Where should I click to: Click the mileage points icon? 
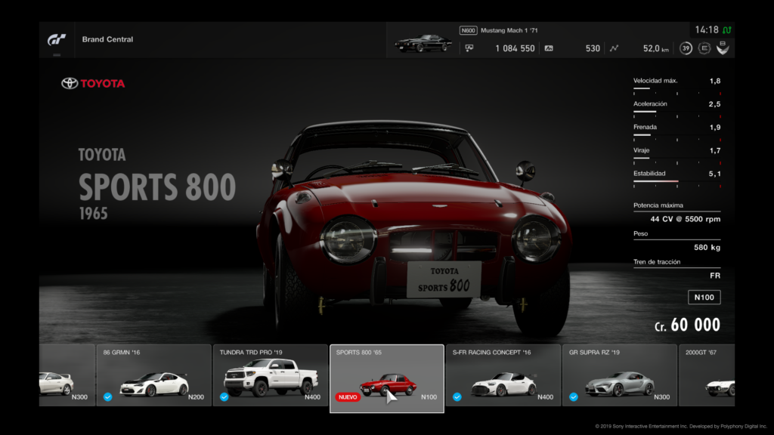pyautogui.click(x=549, y=48)
